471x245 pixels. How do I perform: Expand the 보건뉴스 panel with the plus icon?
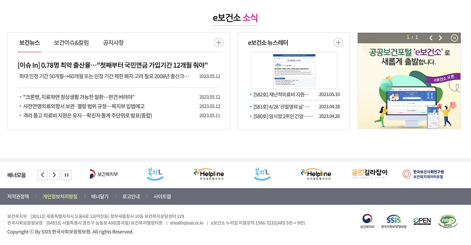pos(219,42)
